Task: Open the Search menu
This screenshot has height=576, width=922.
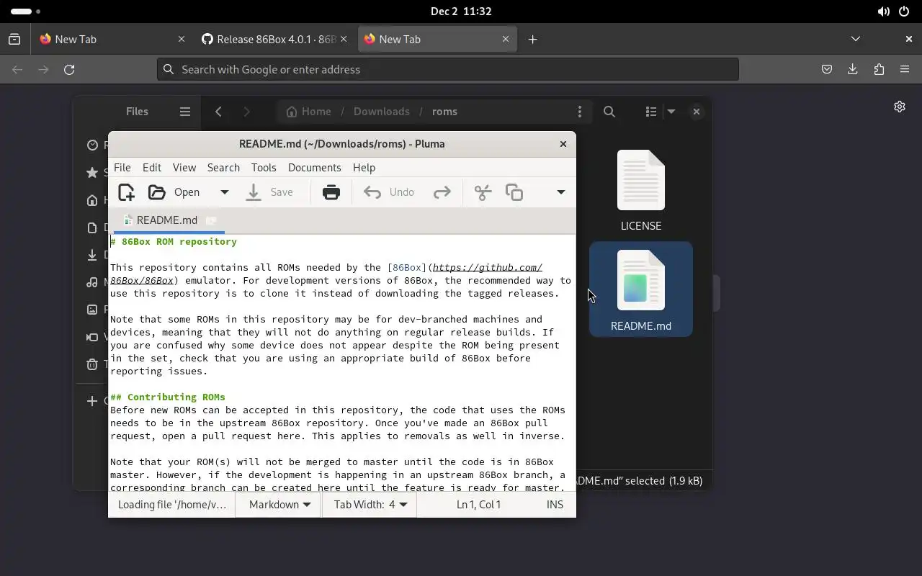Action: point(223,167)
